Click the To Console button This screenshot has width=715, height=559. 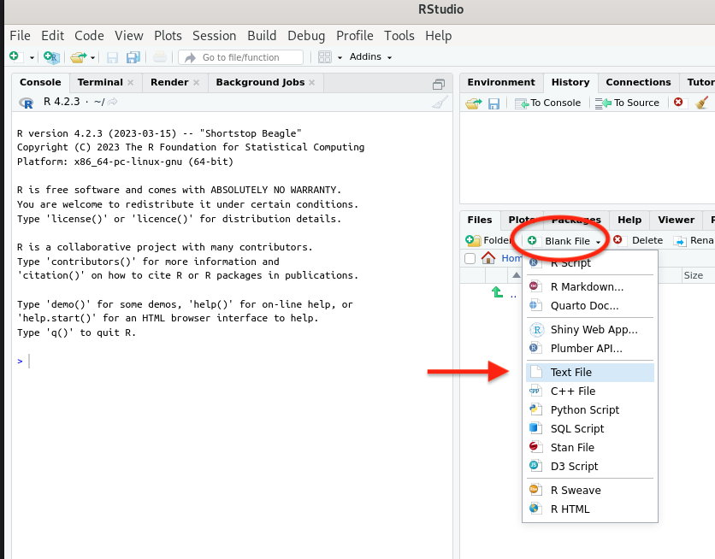click(x=547, y=103)
